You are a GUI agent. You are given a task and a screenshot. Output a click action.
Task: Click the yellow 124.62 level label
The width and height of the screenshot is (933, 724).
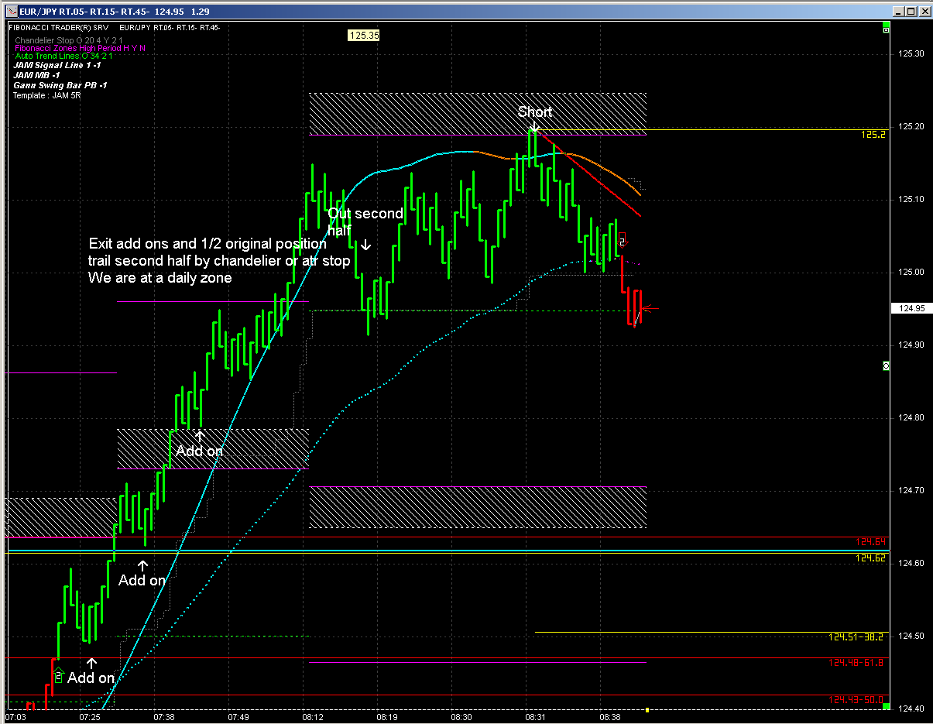tap(871, 558)
